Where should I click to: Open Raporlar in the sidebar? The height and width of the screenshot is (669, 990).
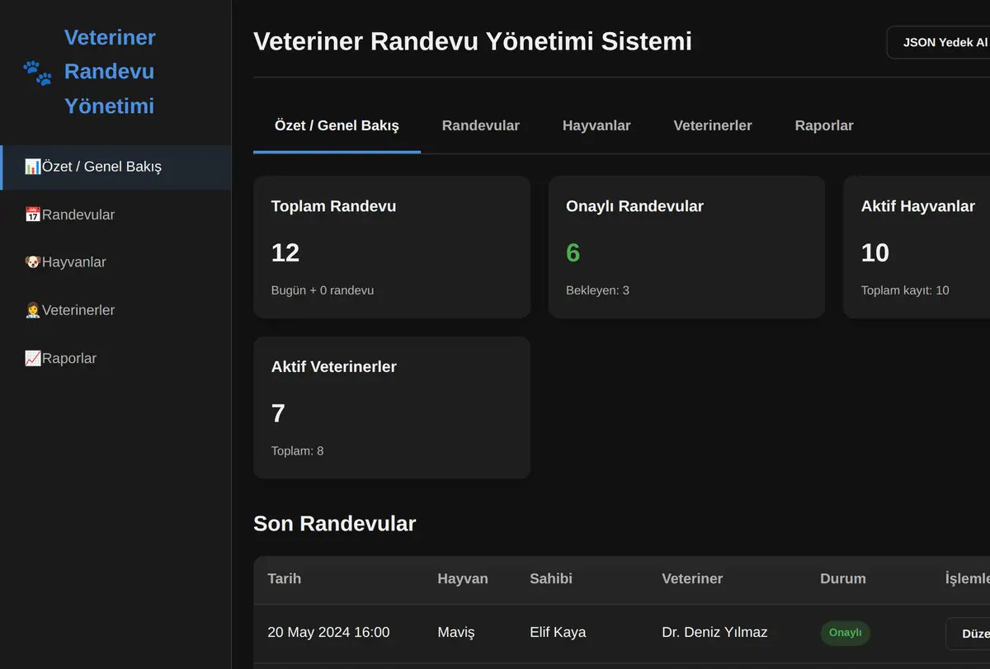pyautogui.click(x=115, y=358)
